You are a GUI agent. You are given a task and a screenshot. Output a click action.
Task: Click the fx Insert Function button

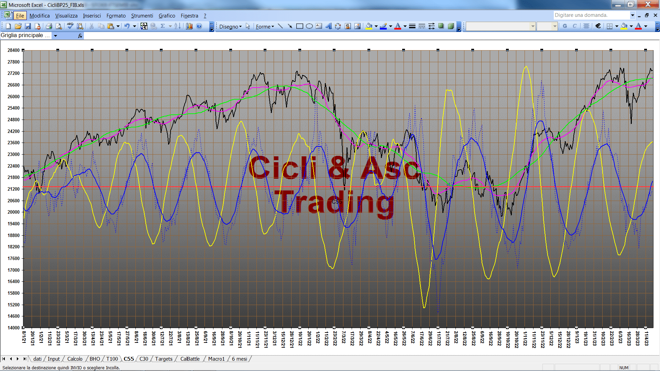tap(80, 35)
